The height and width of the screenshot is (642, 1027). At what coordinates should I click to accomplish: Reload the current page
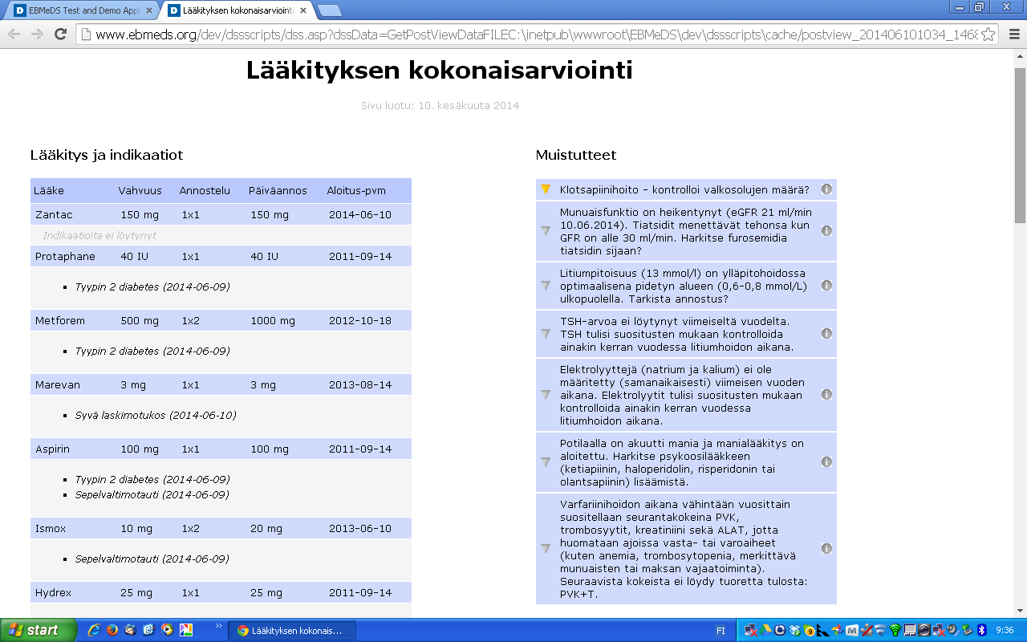coord(60,34)
